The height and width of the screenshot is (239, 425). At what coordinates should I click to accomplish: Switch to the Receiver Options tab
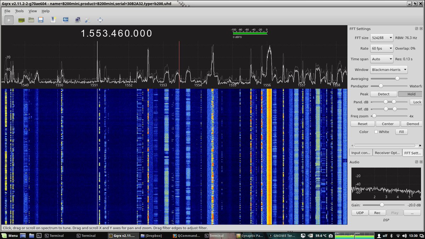click(387, 153)
